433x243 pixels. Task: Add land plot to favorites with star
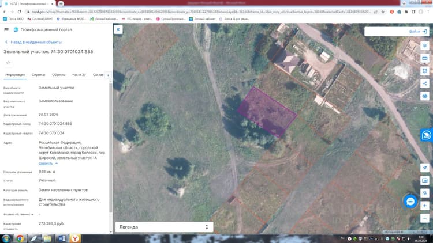click(x=8, y=63)
